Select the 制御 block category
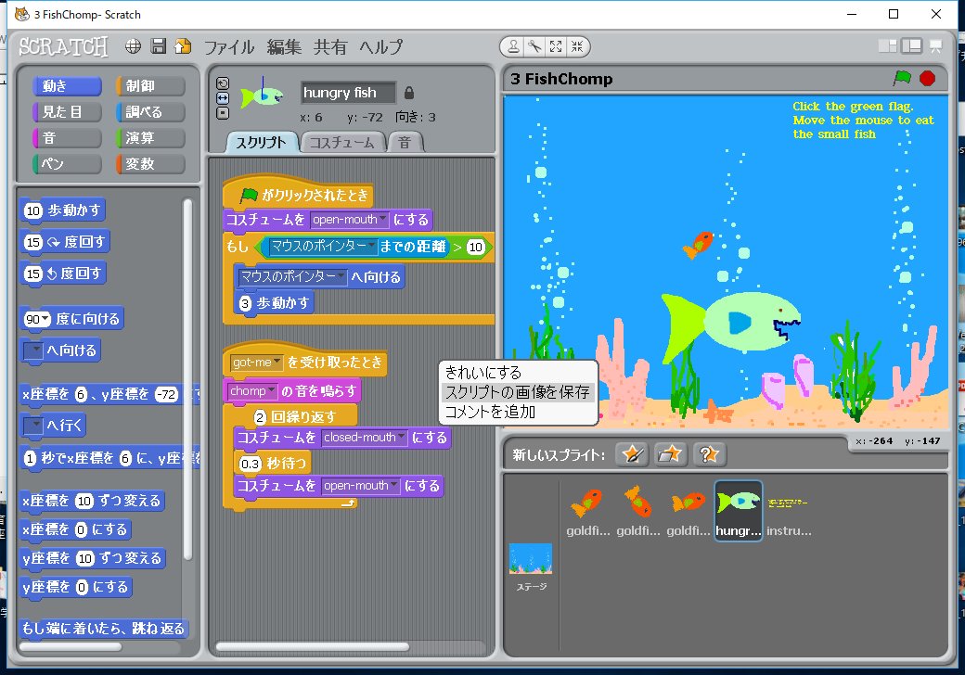 pyautogui.click(x=150, y=86)
